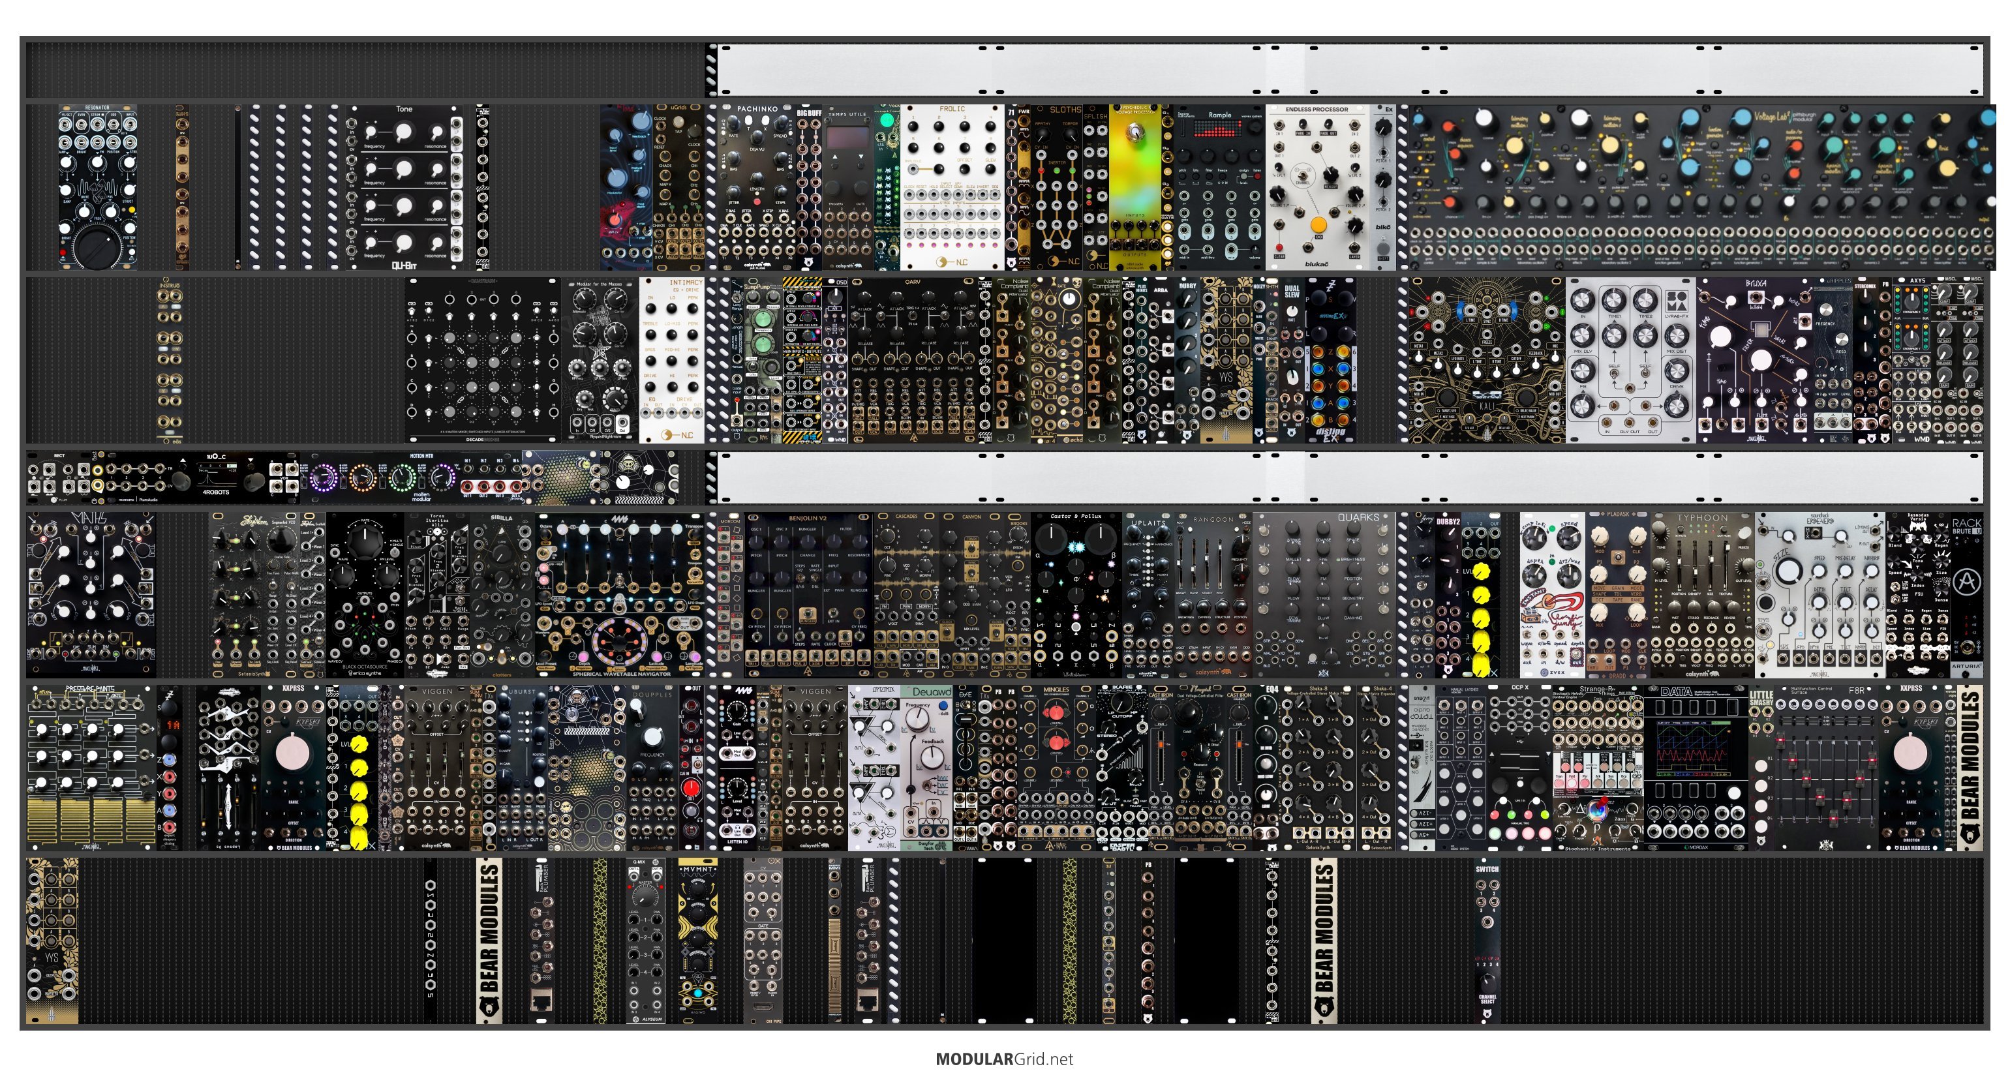2010x1073 pixels.
Task: Select the white OPTOMIX module
Action: click(874, 768)
